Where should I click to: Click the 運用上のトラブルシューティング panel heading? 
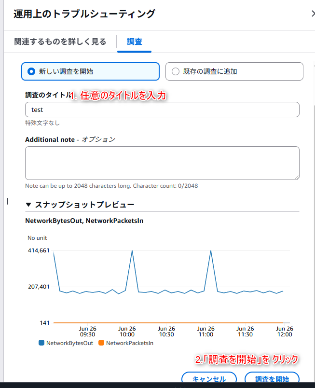click(x=84, y=14)
